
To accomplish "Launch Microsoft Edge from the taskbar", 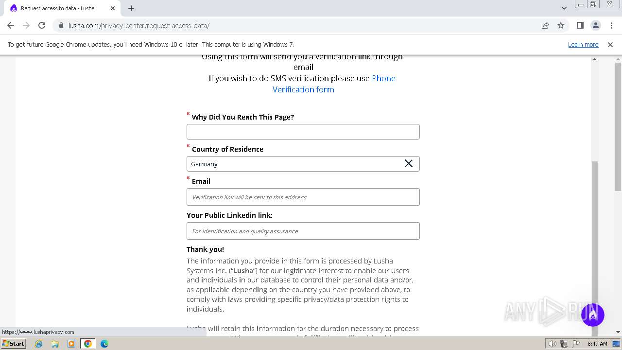I will click(x=104, y=344).
